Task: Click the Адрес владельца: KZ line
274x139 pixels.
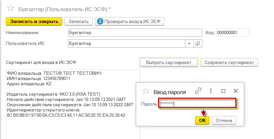Action: coord(29,84)
